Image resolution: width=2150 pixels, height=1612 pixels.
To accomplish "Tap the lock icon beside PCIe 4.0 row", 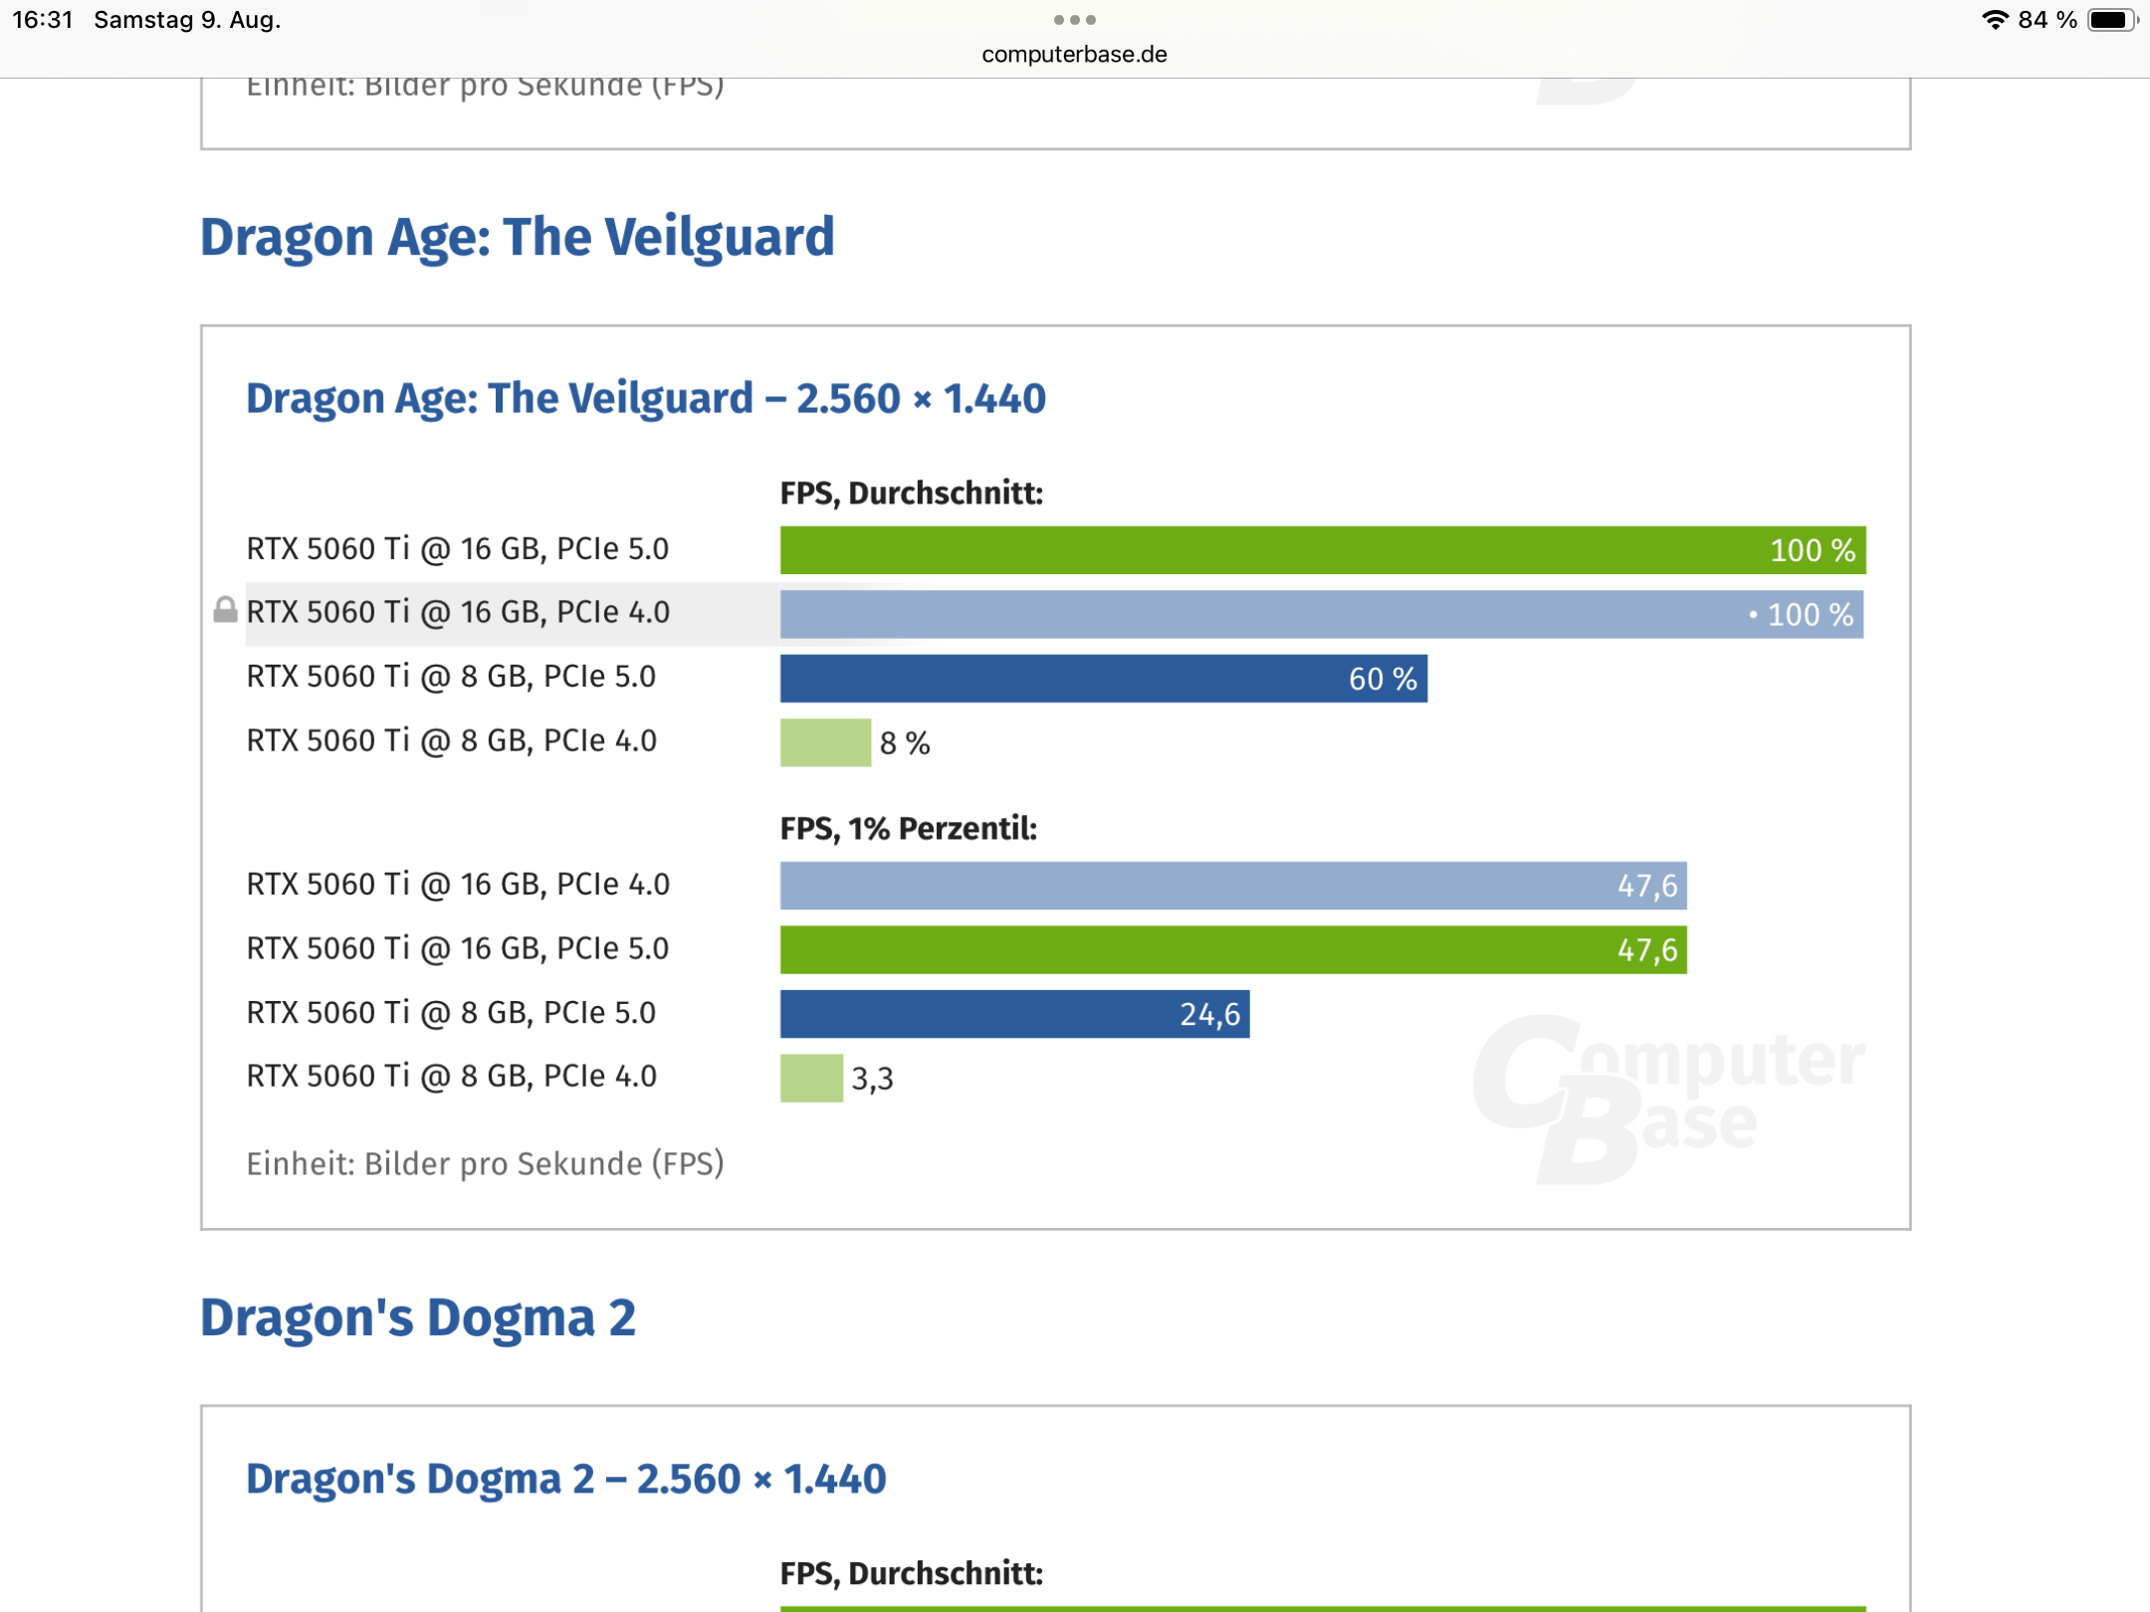I will [x=225, y=610].
